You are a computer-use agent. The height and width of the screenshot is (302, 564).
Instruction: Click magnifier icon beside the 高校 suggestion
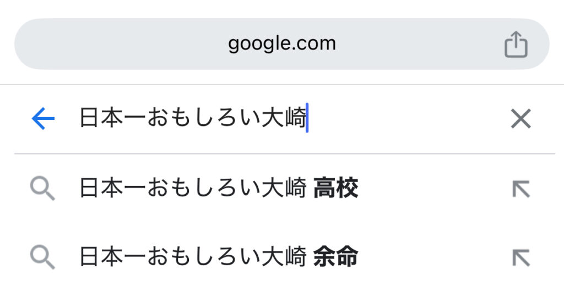click(x=42, y=188)
